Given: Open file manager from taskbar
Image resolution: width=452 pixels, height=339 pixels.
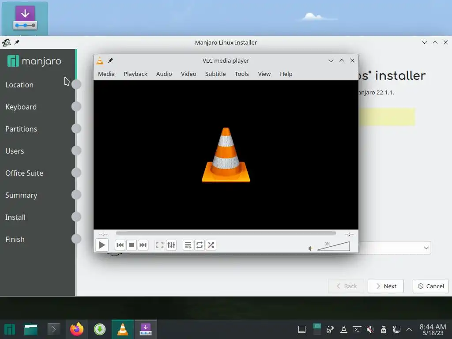Looking at the screenshot, I should (31, 329).
